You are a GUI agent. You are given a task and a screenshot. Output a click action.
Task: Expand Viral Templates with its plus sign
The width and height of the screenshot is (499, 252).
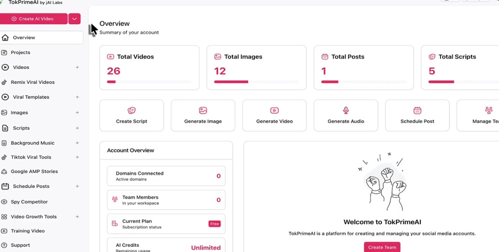pyautogui.click(x=77, y=97)
